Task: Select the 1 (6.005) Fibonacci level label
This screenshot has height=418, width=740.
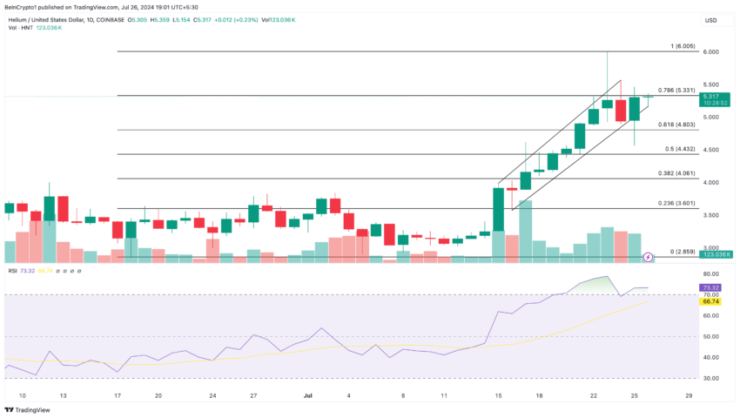Action: tap(683, 46)
